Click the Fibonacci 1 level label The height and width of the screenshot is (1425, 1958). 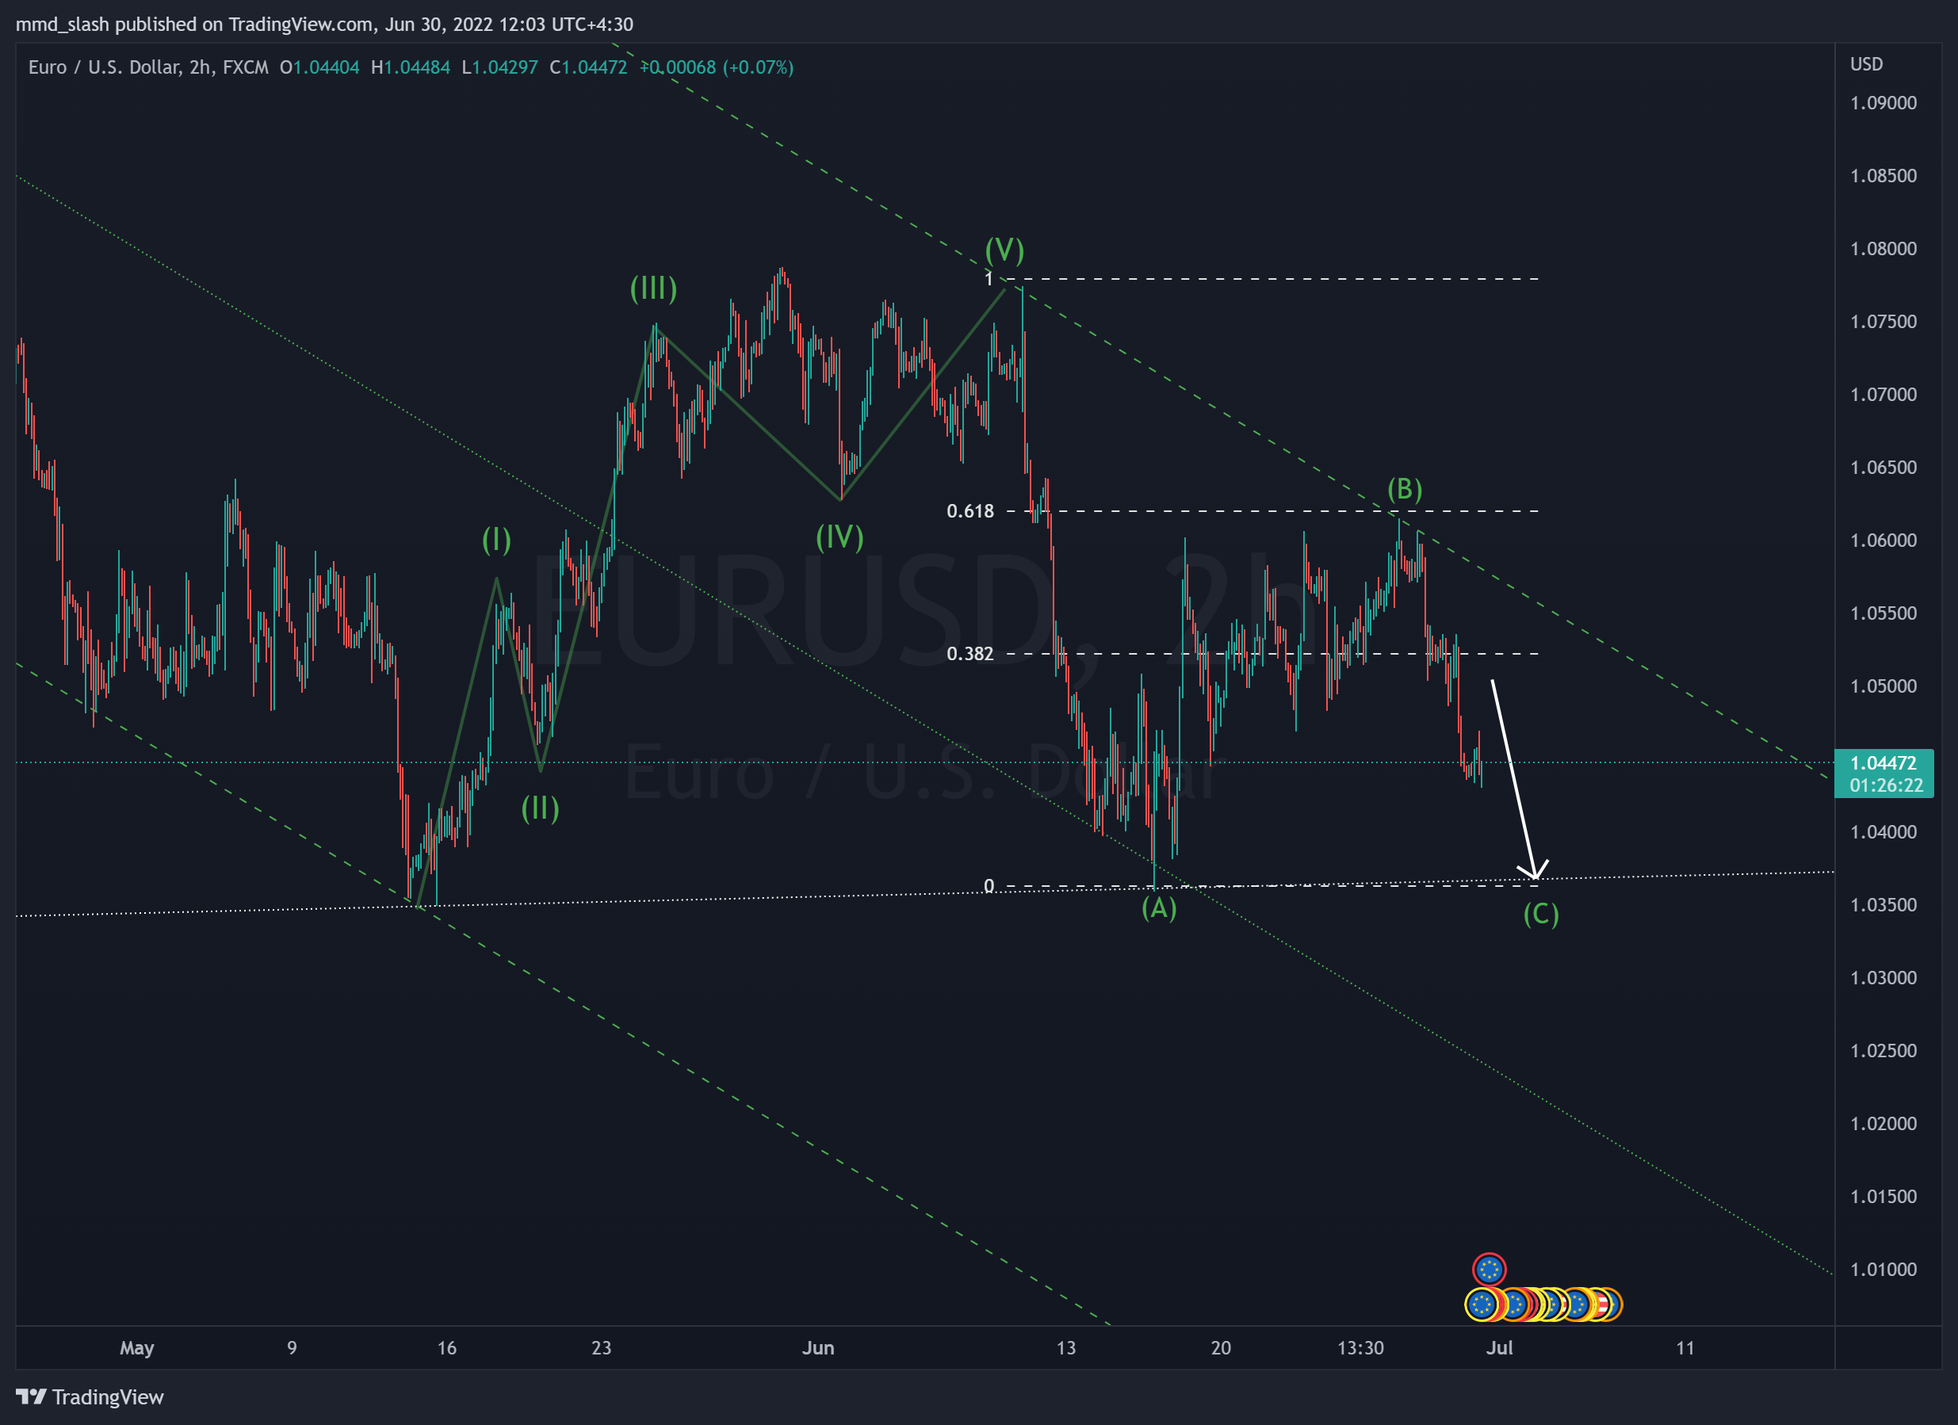pos(989,279)
